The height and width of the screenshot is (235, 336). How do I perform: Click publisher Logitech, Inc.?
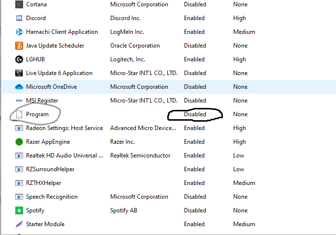click(x=128, y=59)
